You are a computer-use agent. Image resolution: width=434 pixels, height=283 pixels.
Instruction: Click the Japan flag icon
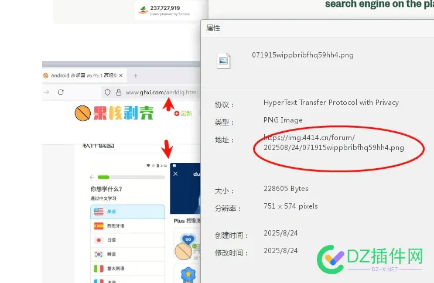point(98,240)
